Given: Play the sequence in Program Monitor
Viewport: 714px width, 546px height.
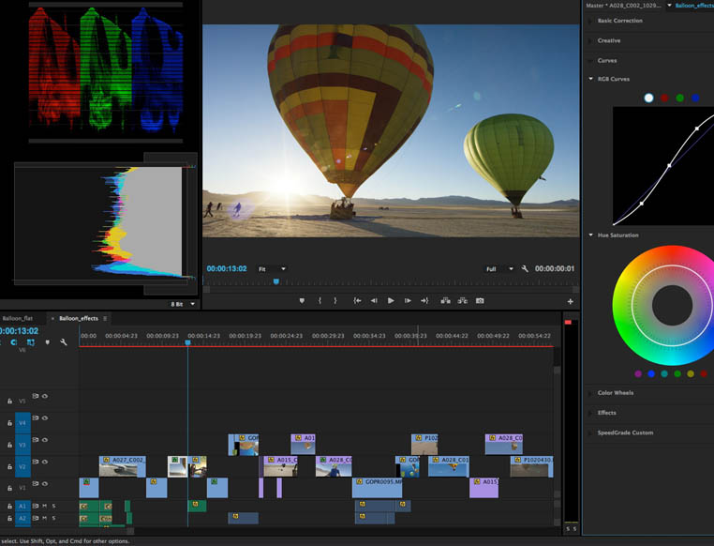Looking at the screenshot, I should 391,301.
